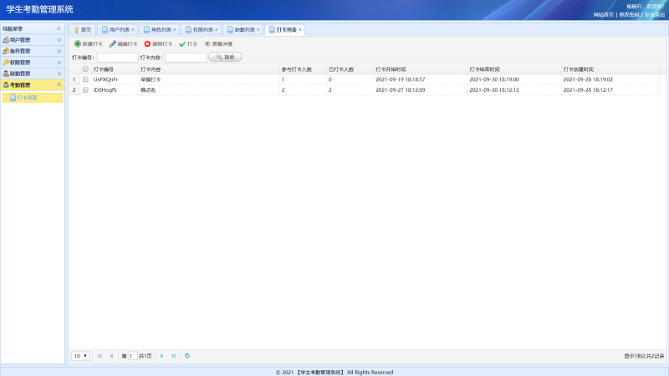Click the 新建打卡 green plus button
This screenshot has height=376, width=669.
tap(89, 44)
